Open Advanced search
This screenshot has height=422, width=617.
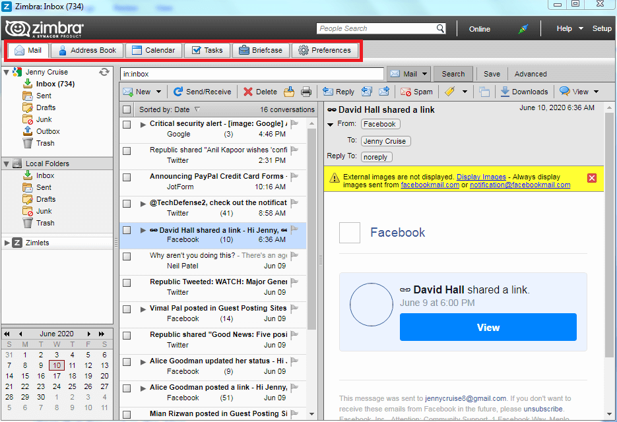coord(530,74)
